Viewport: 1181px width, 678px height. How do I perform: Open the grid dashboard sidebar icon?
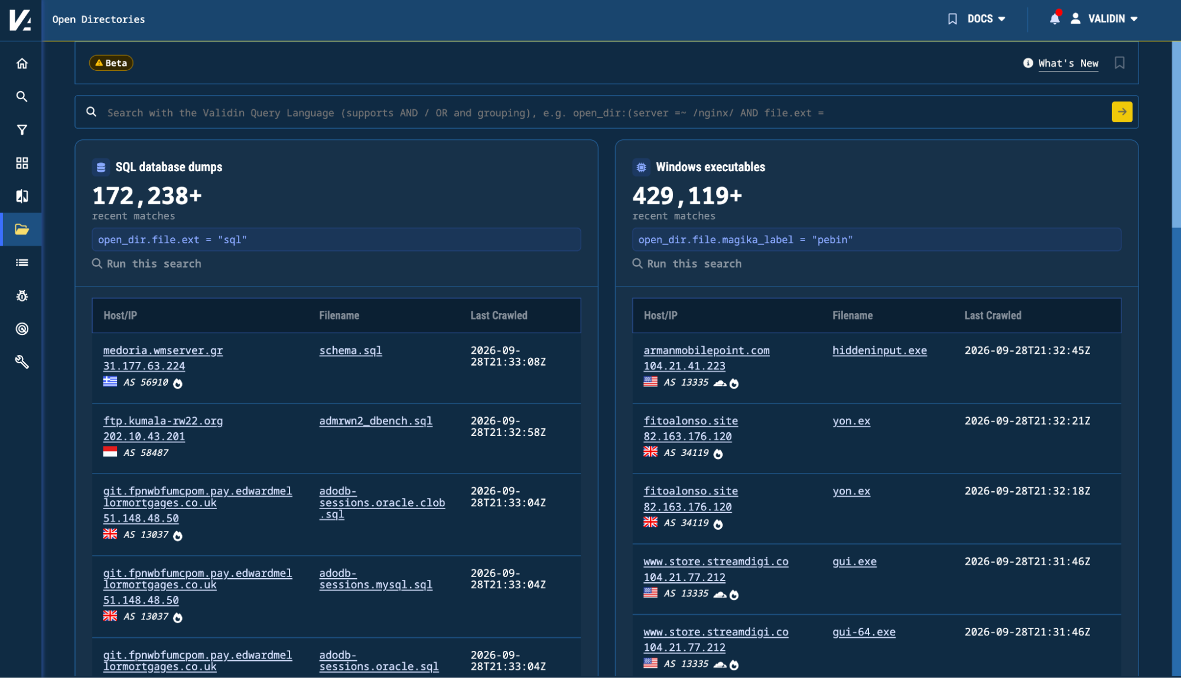coord(22,163)
